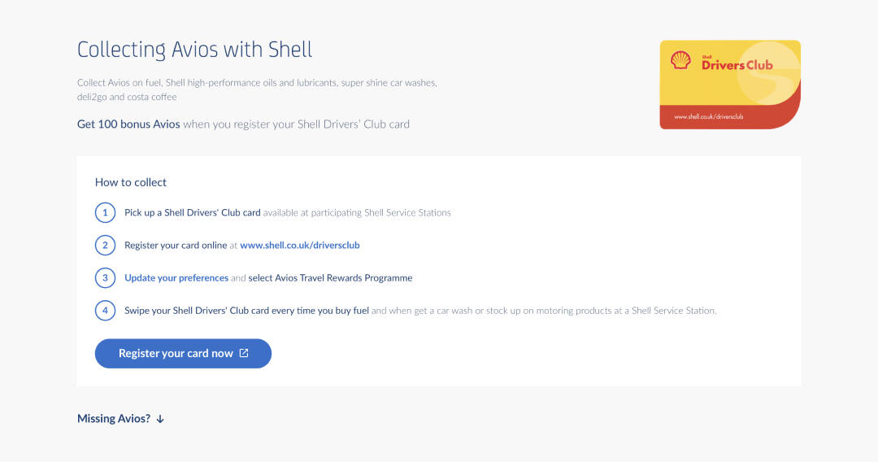Click the step 4 numbered circle
The height and width of the screenshot is (462, 878).
[x=106, y=311]
